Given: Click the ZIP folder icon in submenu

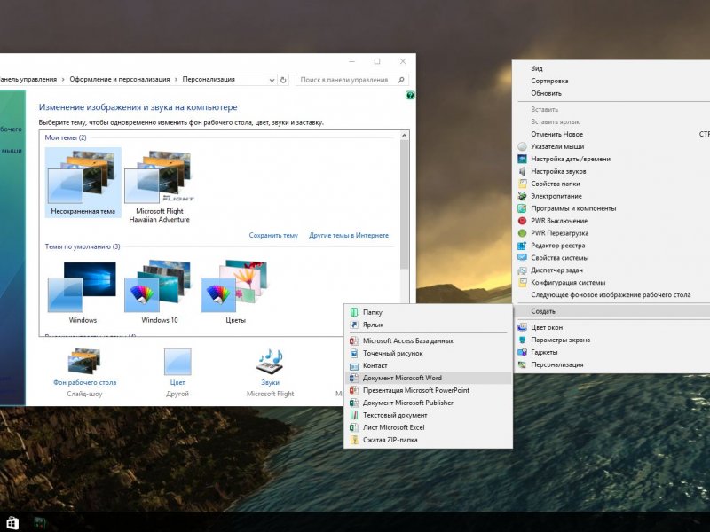Looking at the screenshot, I should point(354,440).
